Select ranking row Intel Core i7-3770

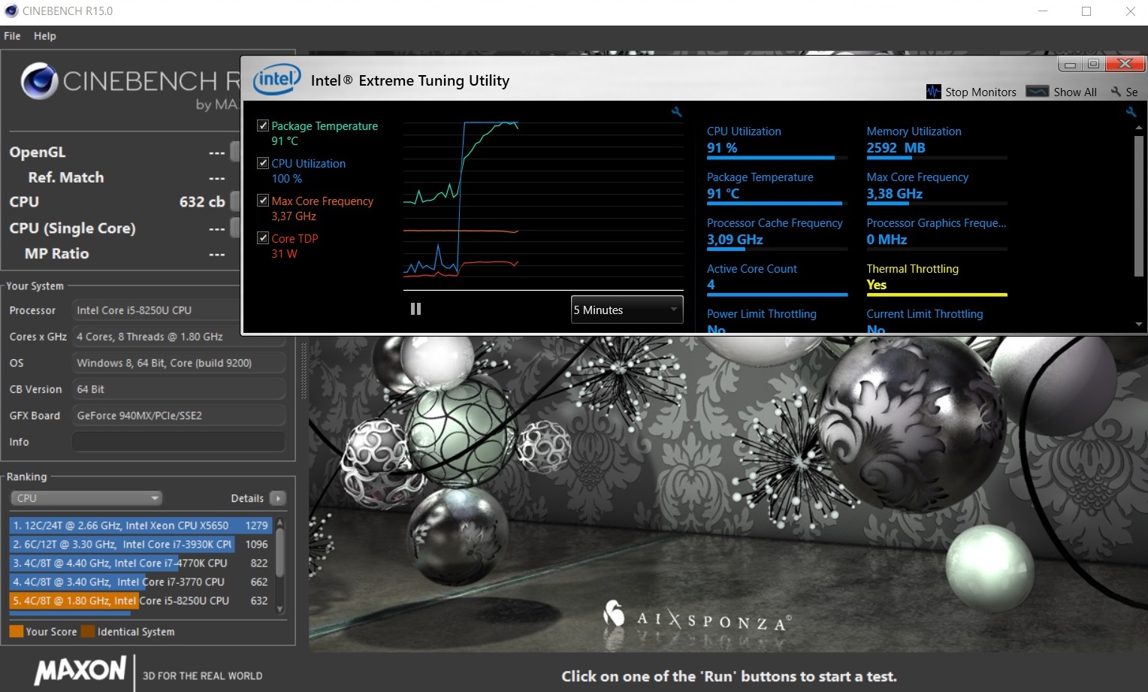point(140,582)
